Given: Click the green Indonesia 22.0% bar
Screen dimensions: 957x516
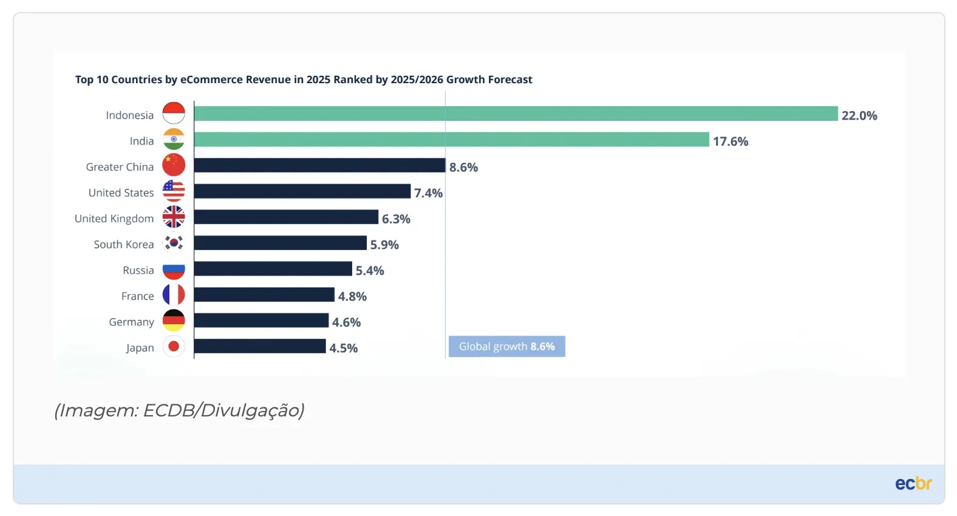Looking at the screenshot, I should (x=516, y=114).
